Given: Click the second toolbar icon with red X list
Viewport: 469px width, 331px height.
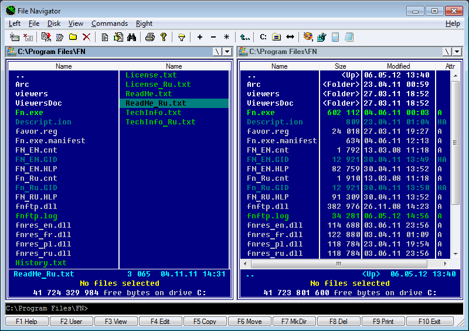Looking at the screenshot, I should (x=28, y=37).
